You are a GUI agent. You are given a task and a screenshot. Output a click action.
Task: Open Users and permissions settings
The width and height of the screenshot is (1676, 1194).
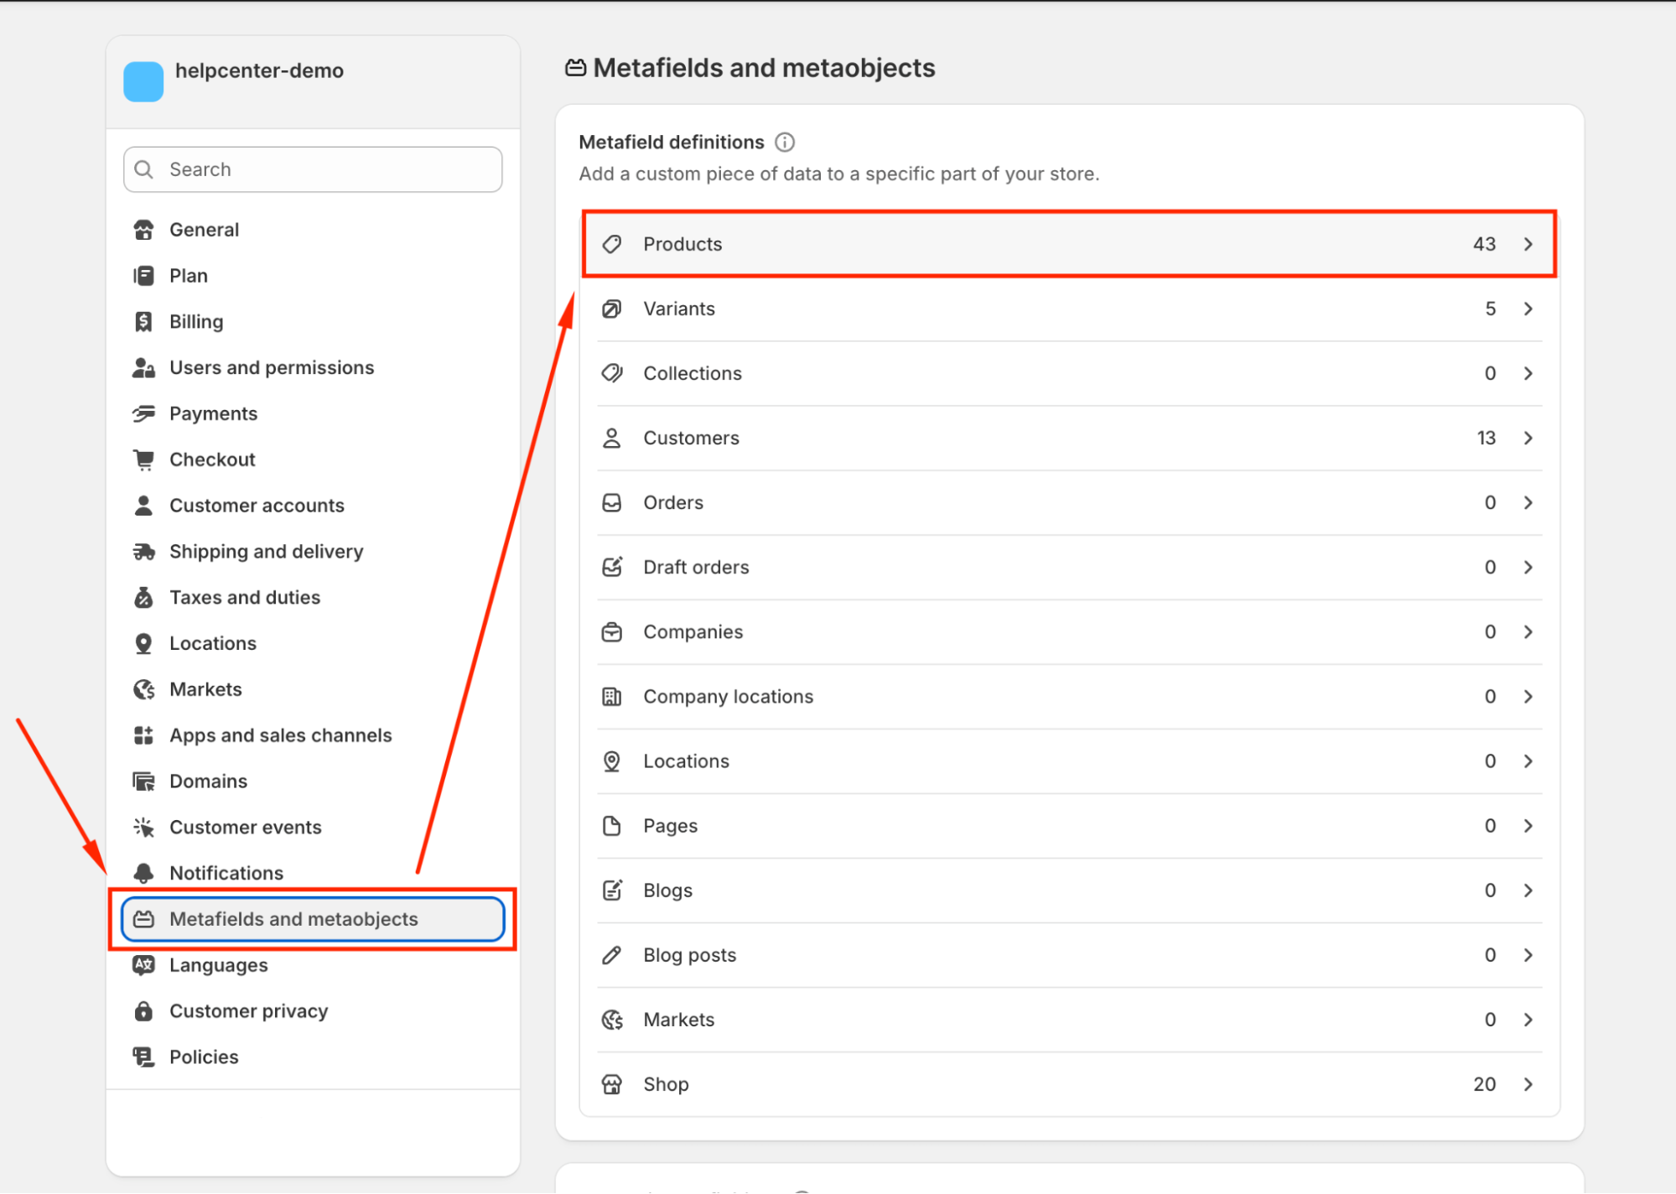coord(271,368)
